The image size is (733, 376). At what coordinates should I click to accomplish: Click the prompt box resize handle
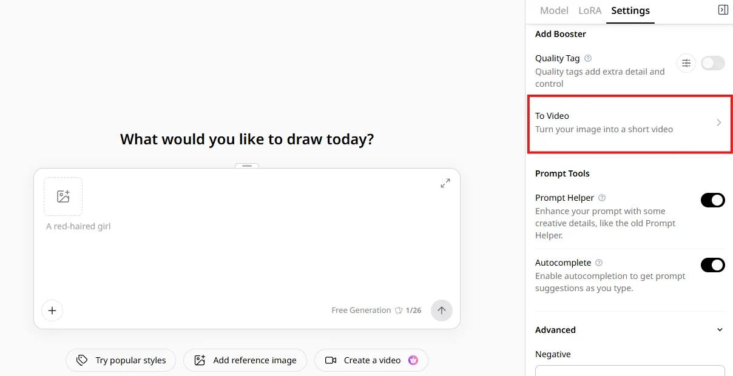(x=247, y=166)
